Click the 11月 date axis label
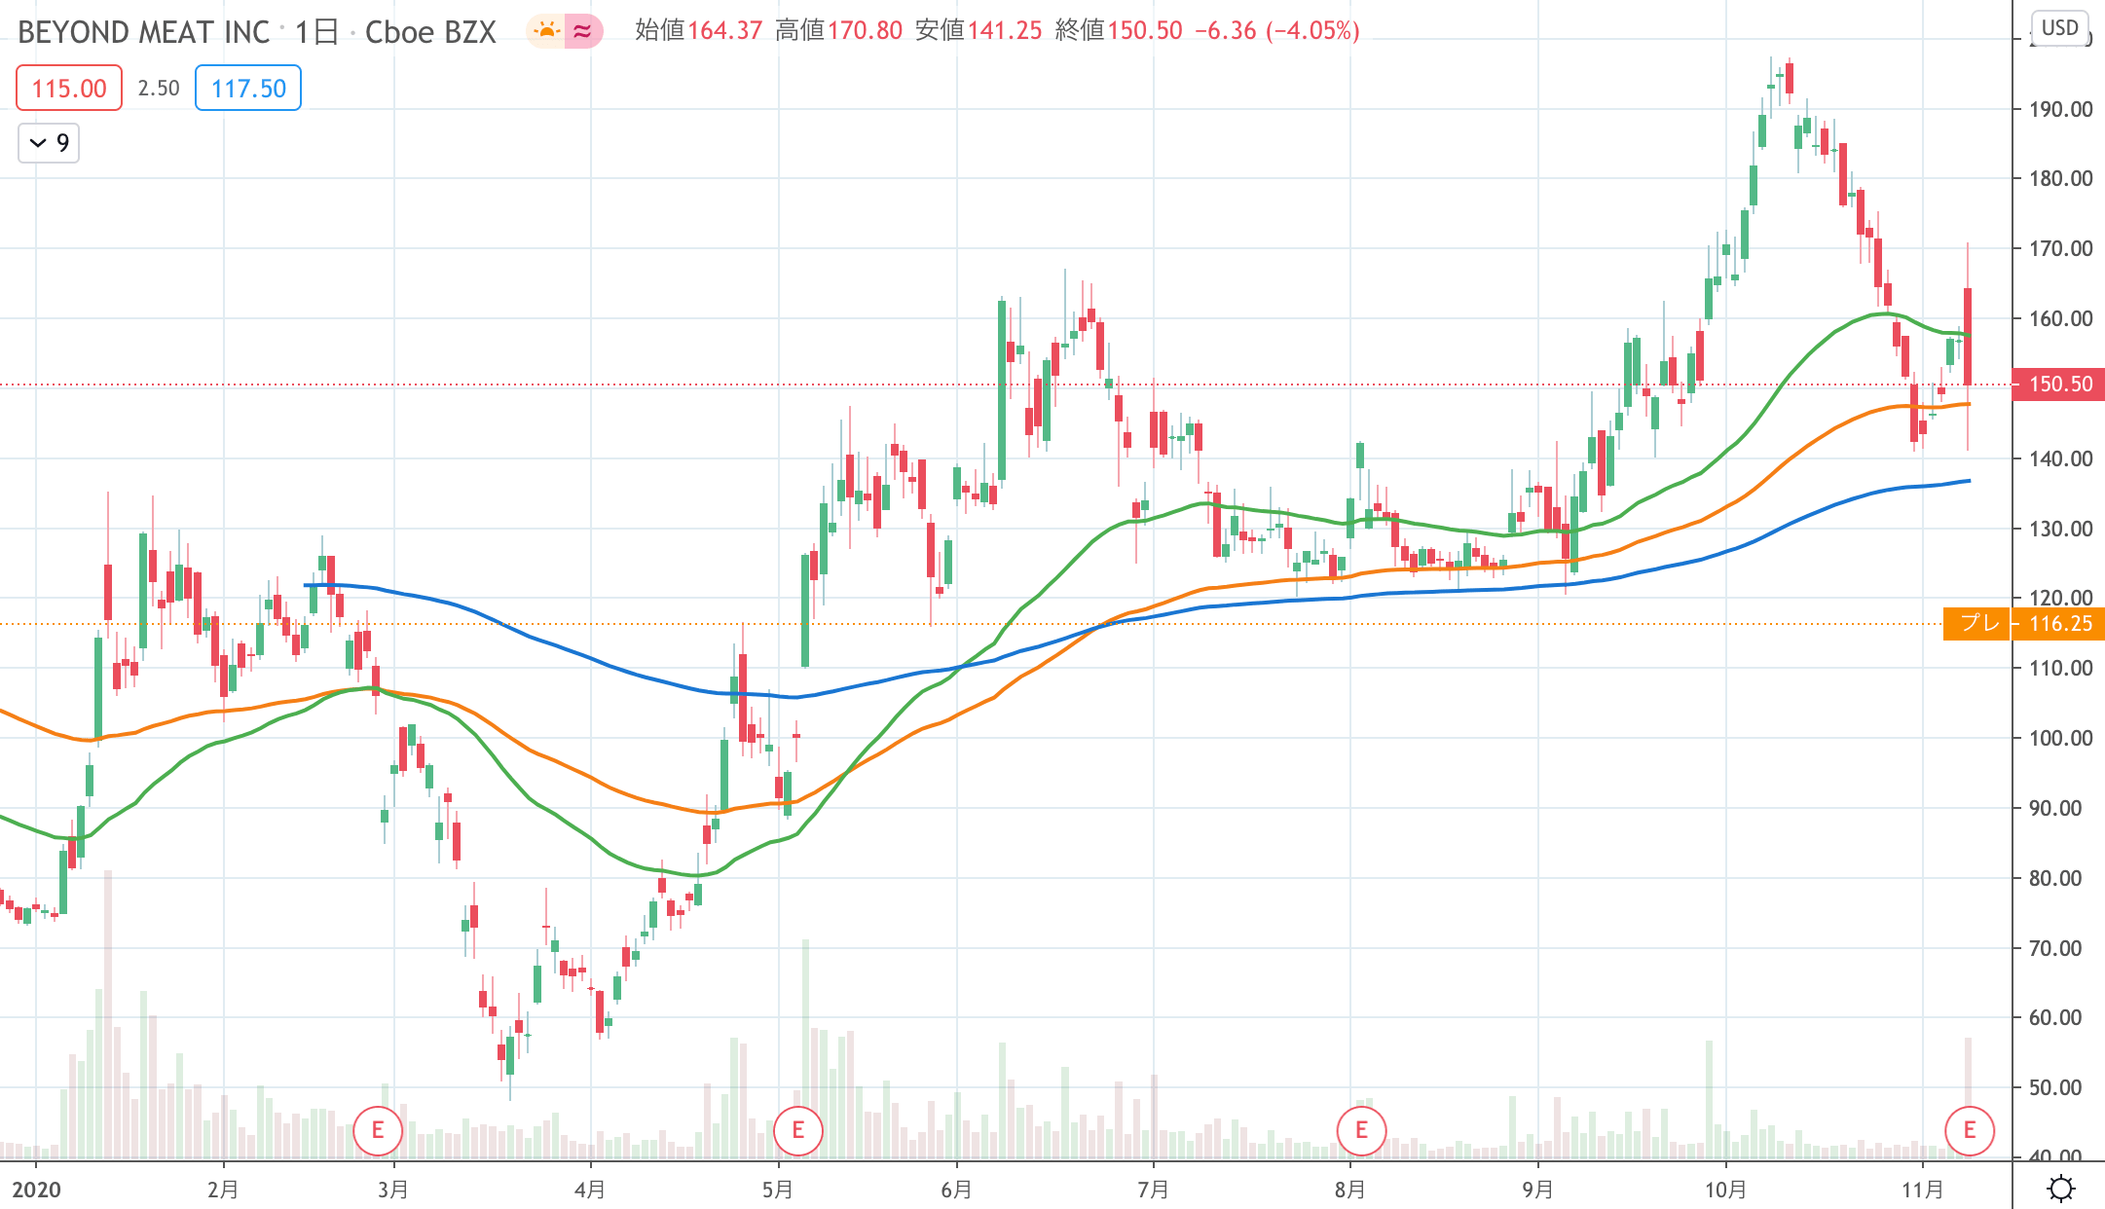 pyautogui.click(x=1922, y=1190)
